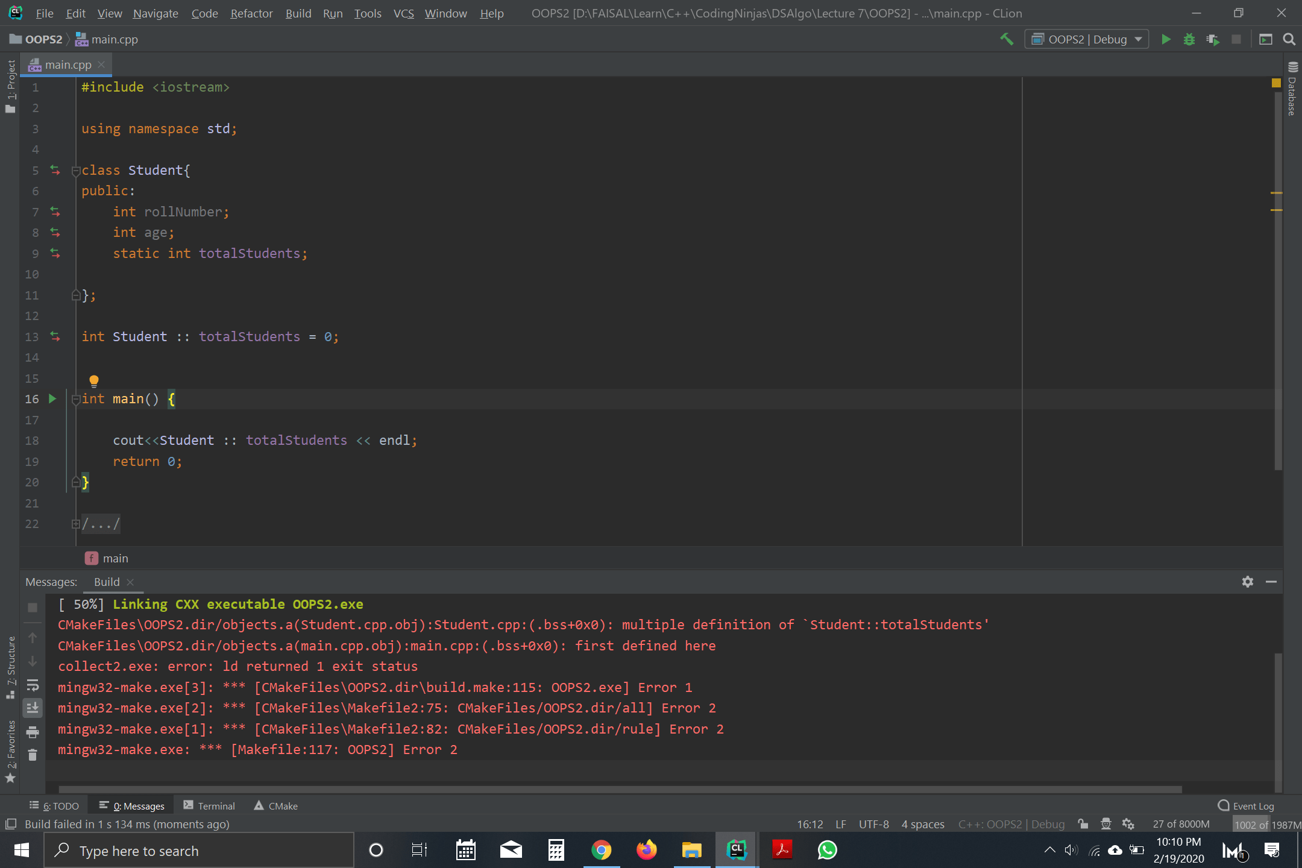
Task: Click the Build hammer icon
Action: click(1006, 39)
